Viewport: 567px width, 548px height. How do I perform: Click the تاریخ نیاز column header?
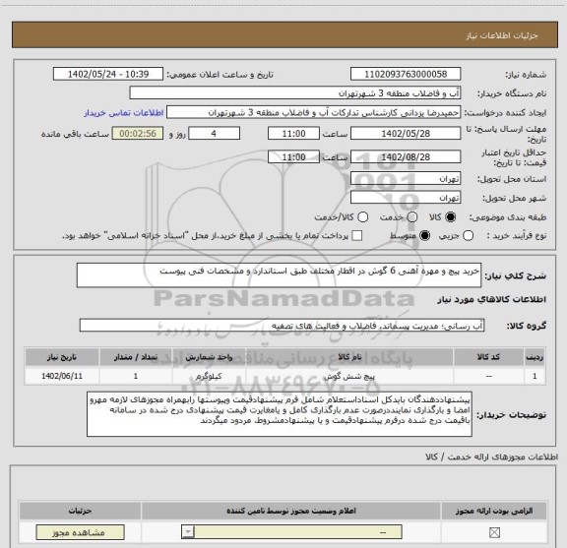(62, 357)
